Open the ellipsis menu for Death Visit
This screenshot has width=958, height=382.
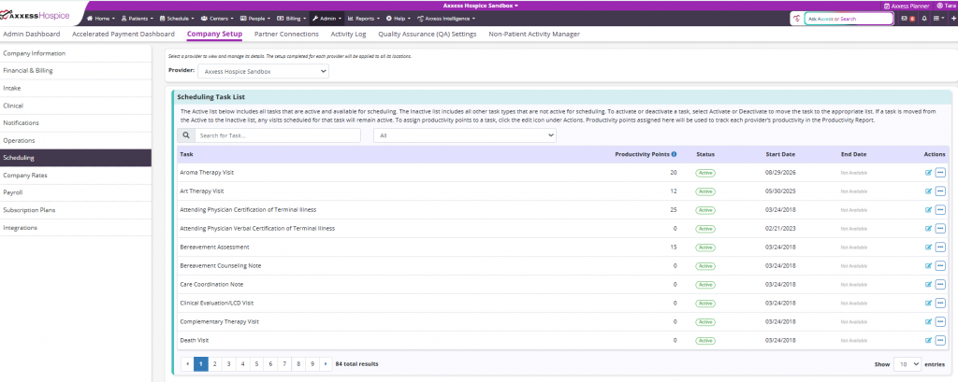pos(940,341)
